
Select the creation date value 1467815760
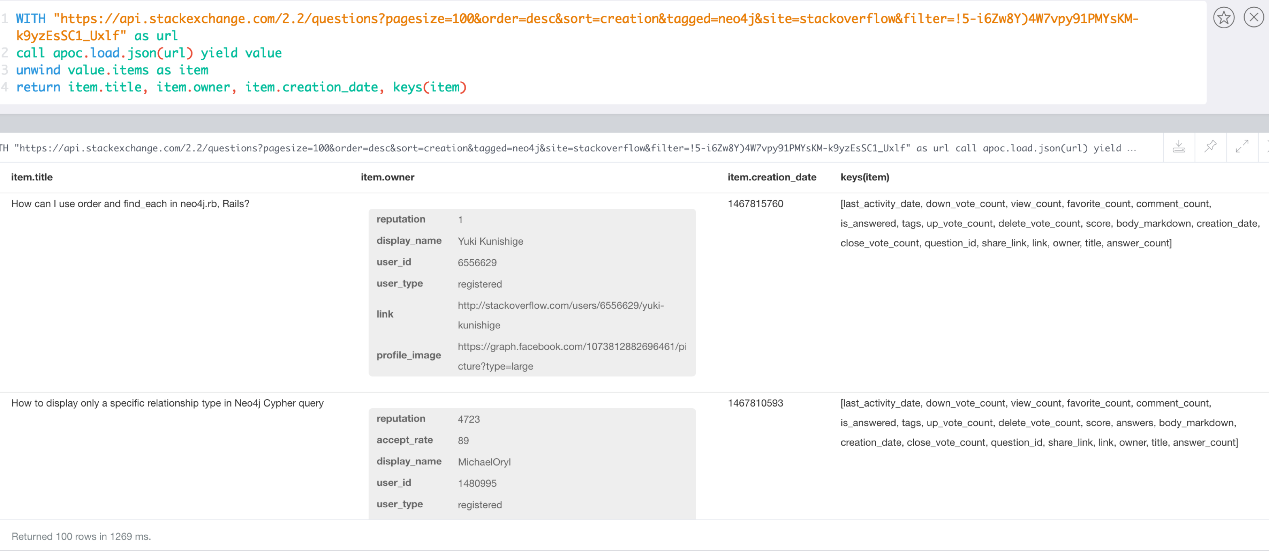coord(755,204)
